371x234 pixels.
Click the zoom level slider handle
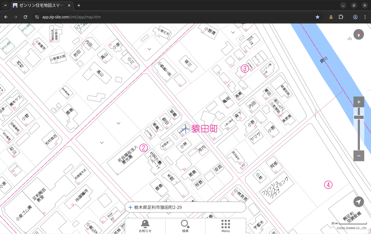click(359, 117)
